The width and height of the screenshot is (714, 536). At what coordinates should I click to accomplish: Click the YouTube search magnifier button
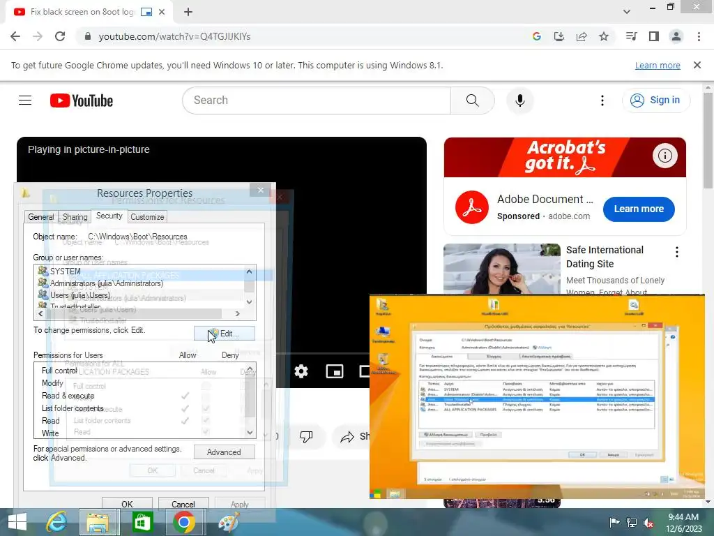pos(472,100)
